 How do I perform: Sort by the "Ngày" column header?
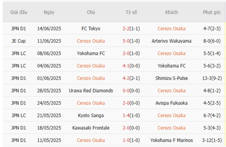coord(49,12)
